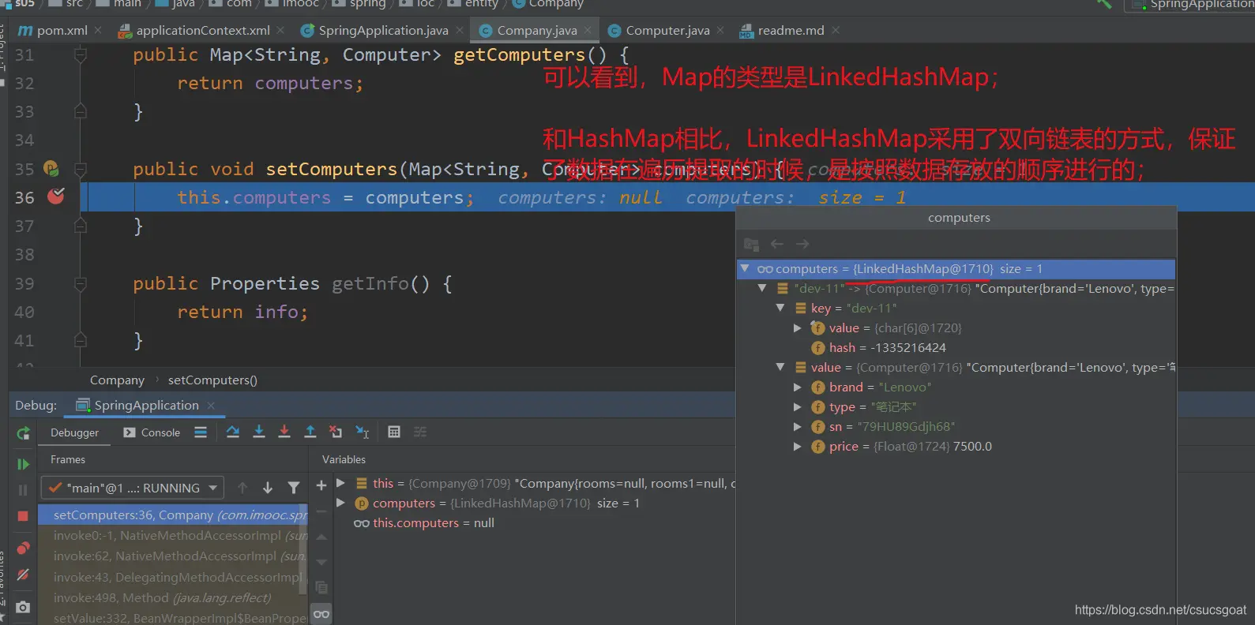
Task: Click the Step Into arrow icon
Action: [x=258, y=432]
